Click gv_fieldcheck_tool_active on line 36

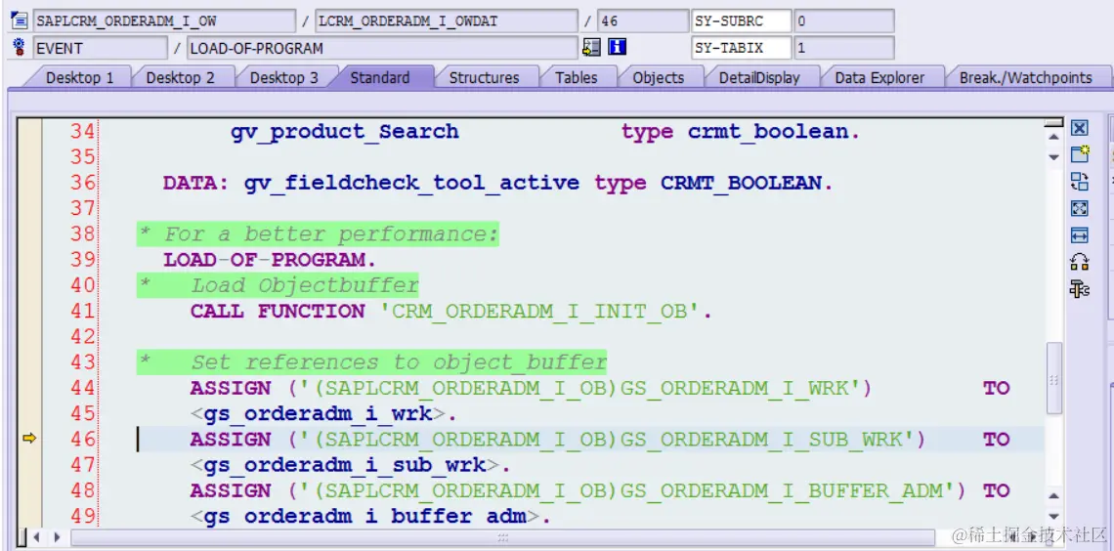point(412,184)
